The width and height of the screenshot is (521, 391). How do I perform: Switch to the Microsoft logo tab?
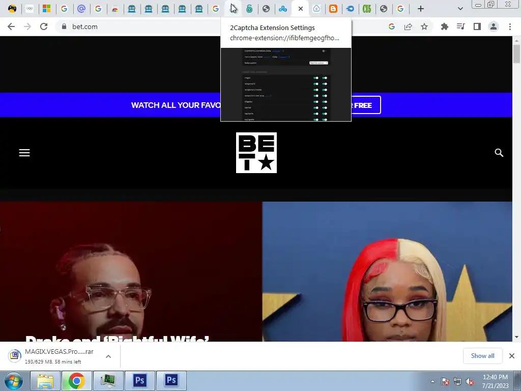46,9
